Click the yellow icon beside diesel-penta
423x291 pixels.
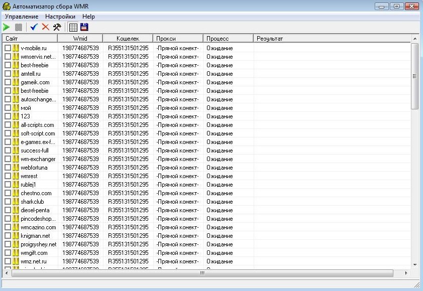(x=16, y=210)
